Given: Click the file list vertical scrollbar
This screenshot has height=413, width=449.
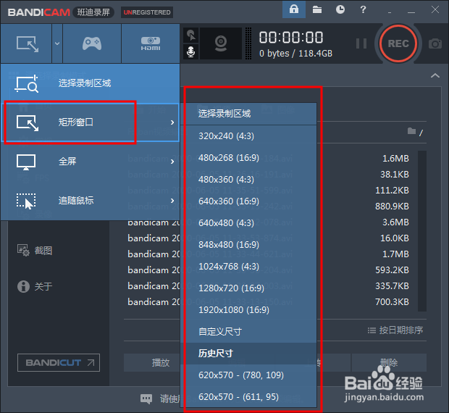Looking at the screenshot, I should [422, 231].
